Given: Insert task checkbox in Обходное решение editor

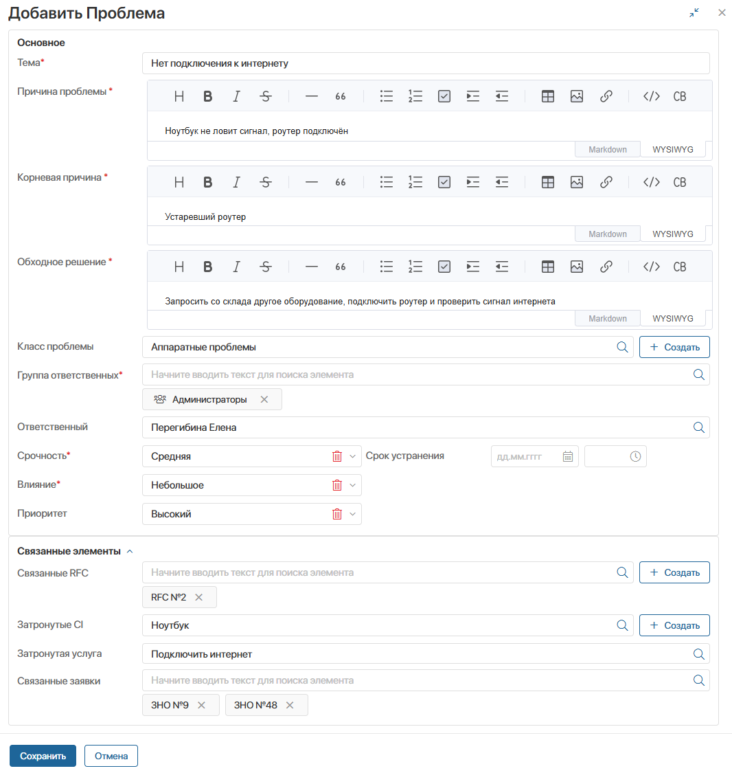Looking at the screenshot, I should (x=444, y=267).
